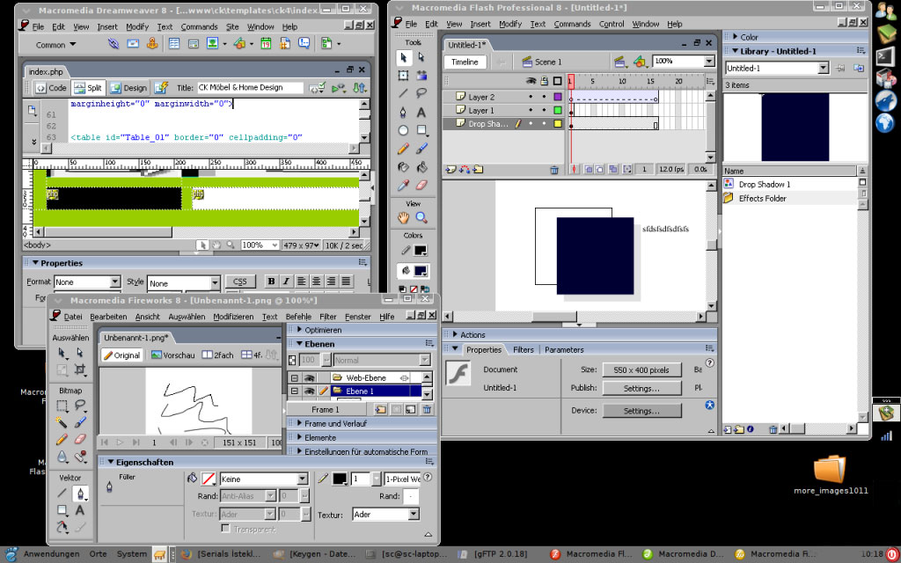
Task: Expand the Actions panel in Flash
Action: [455, 334]
